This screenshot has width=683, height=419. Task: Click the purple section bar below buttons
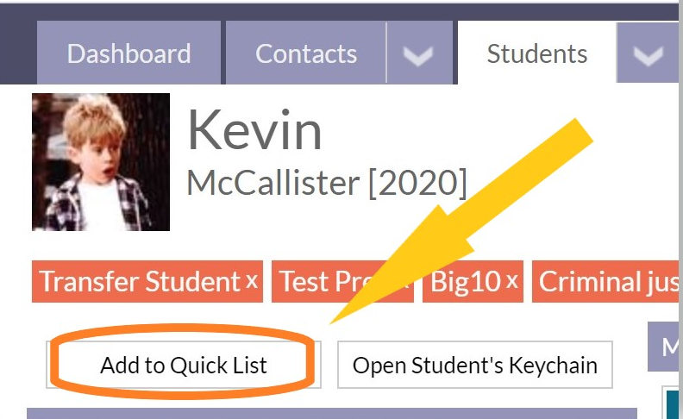[332, 414]
